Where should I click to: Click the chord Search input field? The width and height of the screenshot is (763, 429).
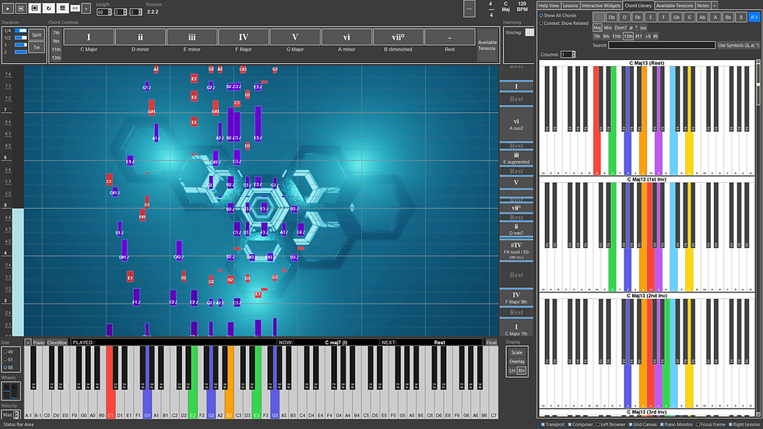(662, 45)
